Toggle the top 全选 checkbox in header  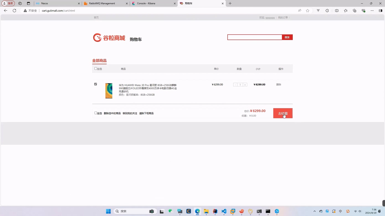point(96,69)
